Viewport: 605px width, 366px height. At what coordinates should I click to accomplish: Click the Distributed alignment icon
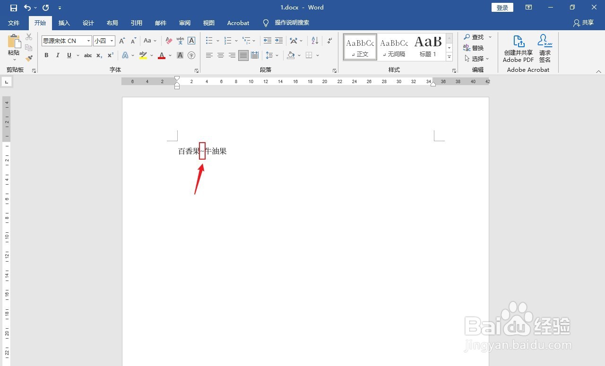(255, 55)
